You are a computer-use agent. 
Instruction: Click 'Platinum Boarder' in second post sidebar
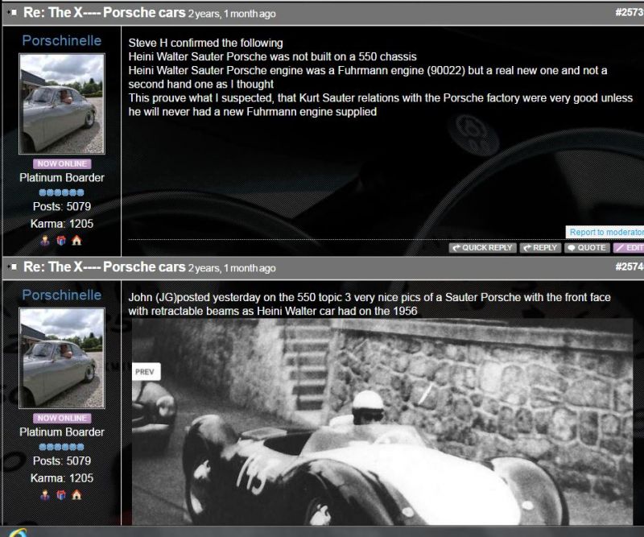tap(62, 432)
